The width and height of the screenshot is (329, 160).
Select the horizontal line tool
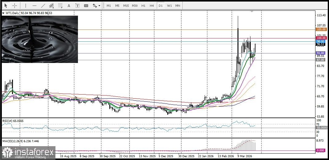(x=34, y=6)
